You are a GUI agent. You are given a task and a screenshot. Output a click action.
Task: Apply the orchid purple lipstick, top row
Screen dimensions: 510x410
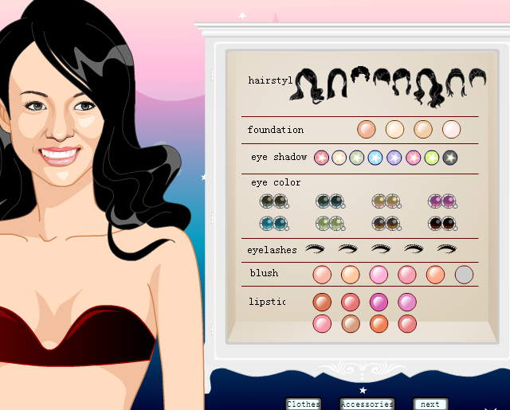(x=407, y=302)
